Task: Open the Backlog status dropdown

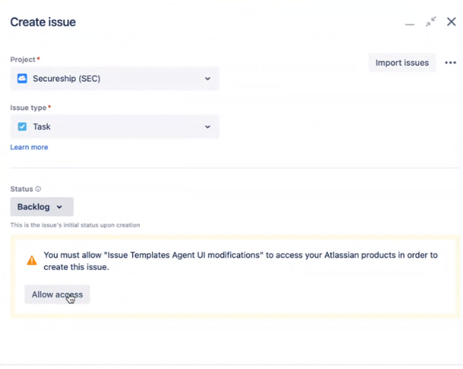Action: (41, 207)
